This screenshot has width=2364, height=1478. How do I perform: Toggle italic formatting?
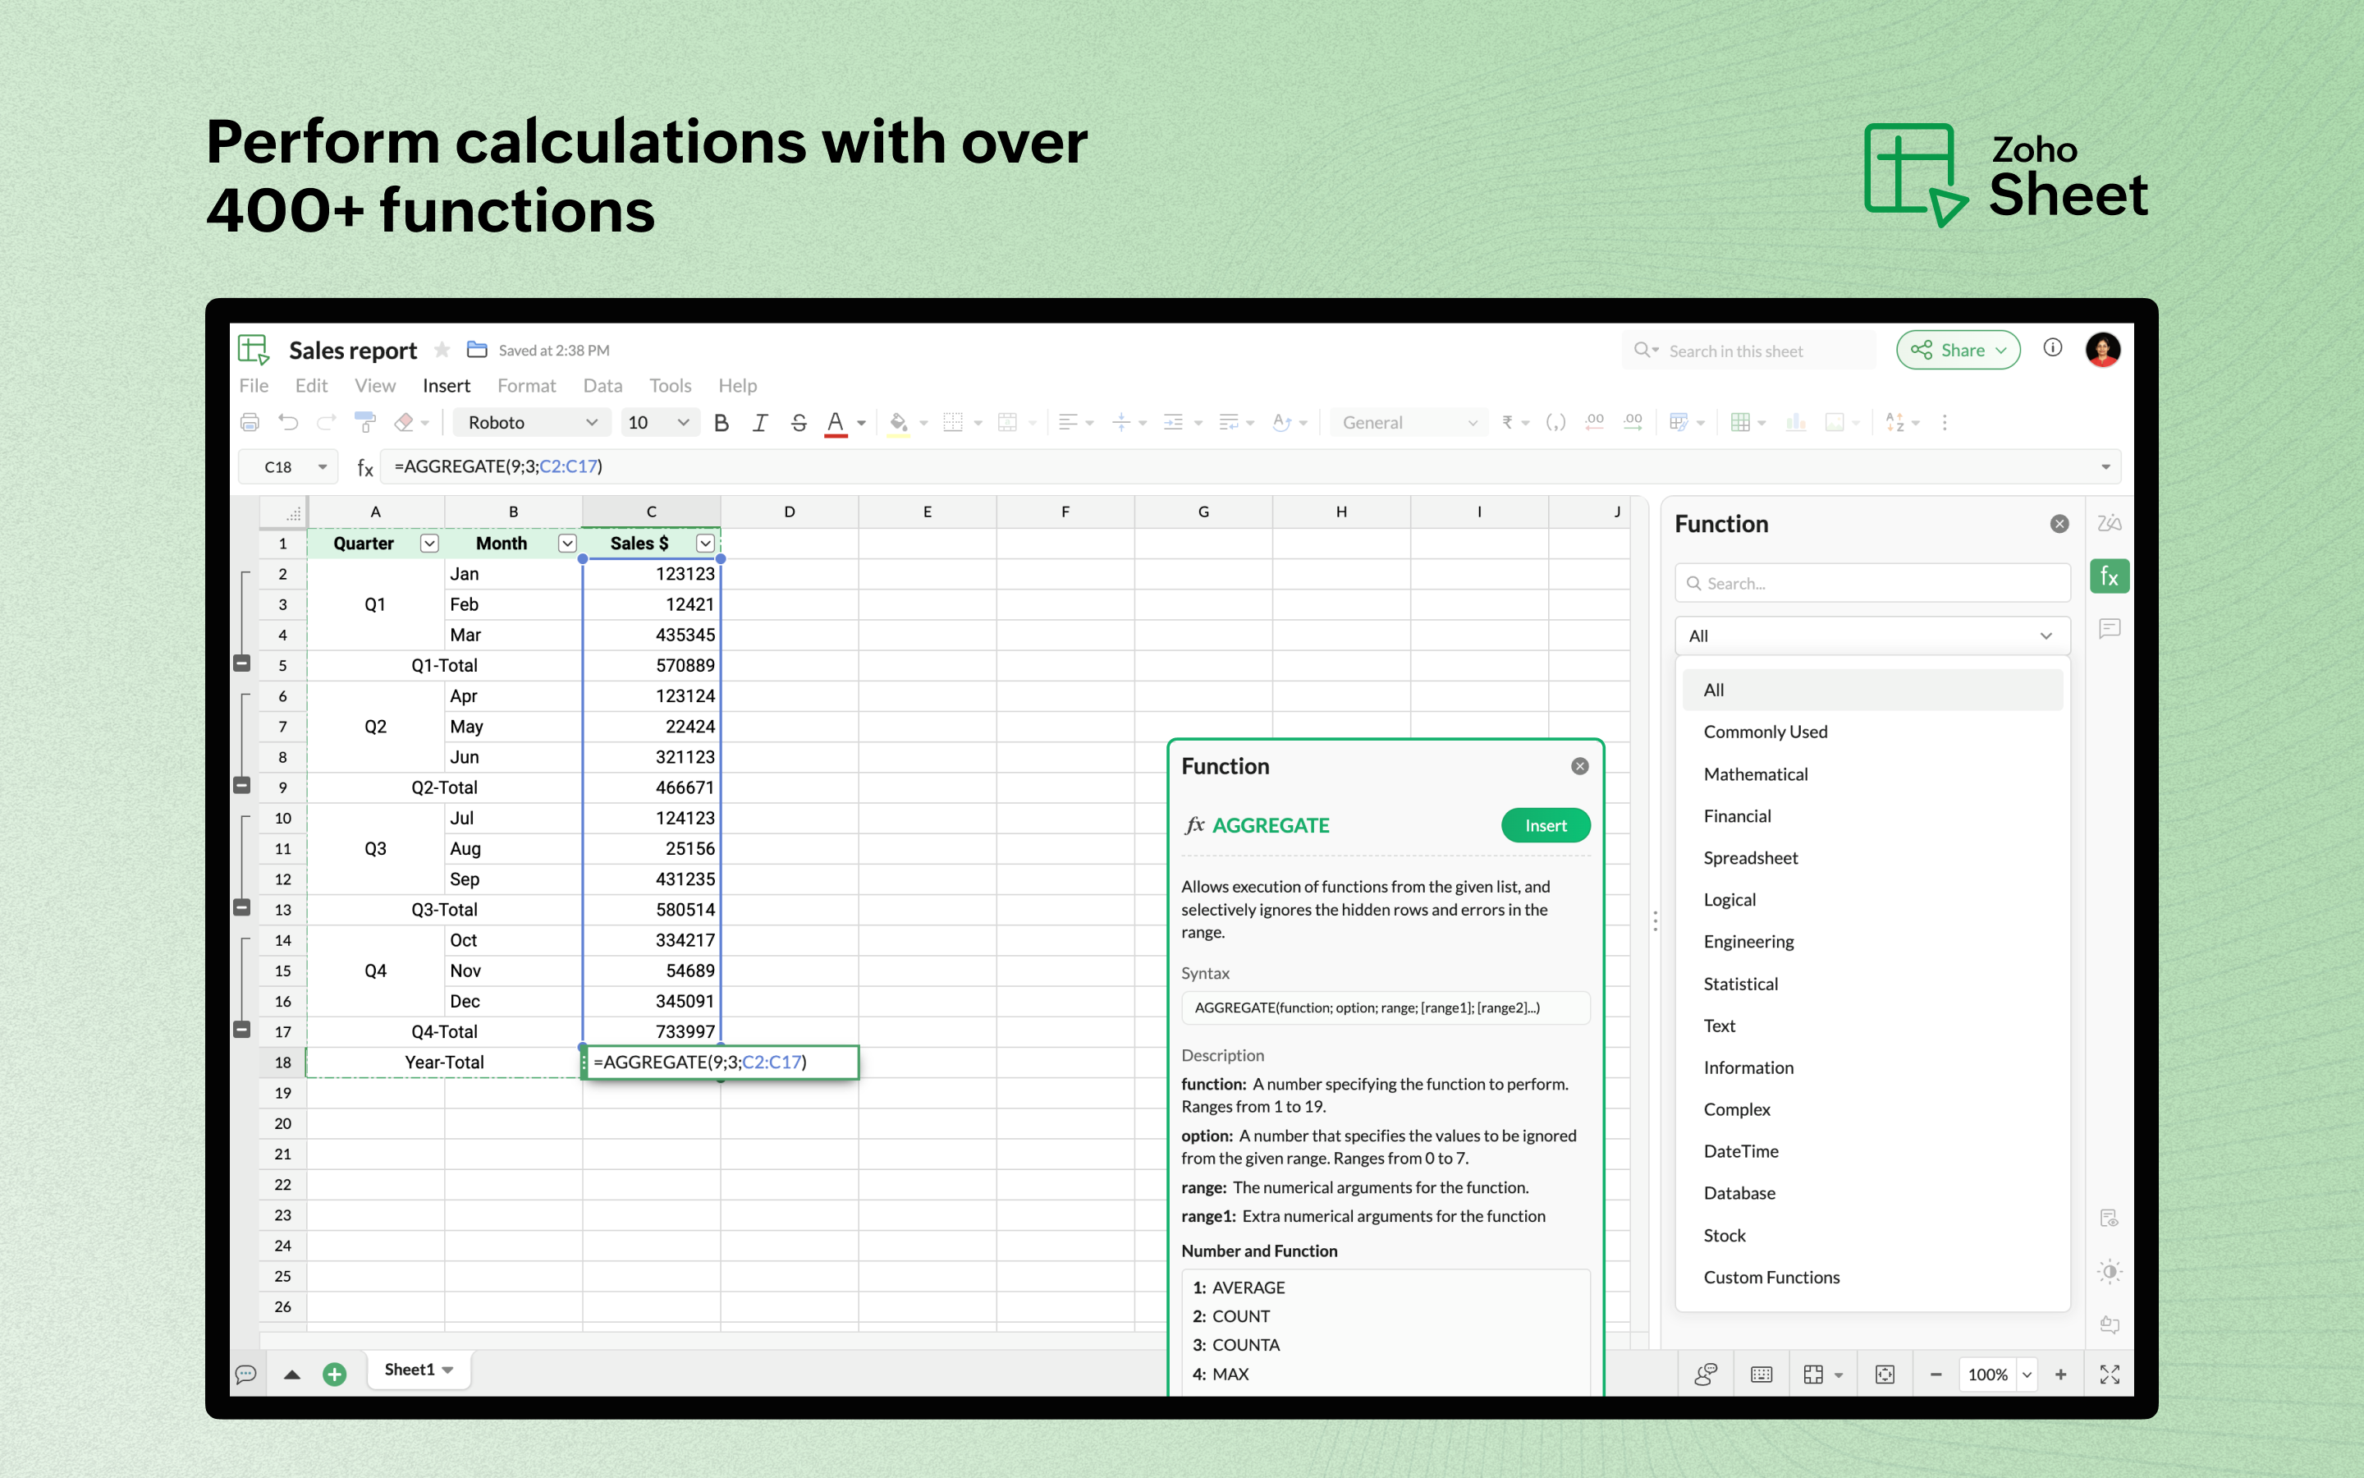[x=760, y=421]
